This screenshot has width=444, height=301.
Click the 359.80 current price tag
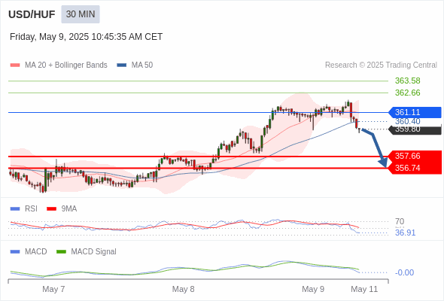pyautogui.click(x=415, y=129)
